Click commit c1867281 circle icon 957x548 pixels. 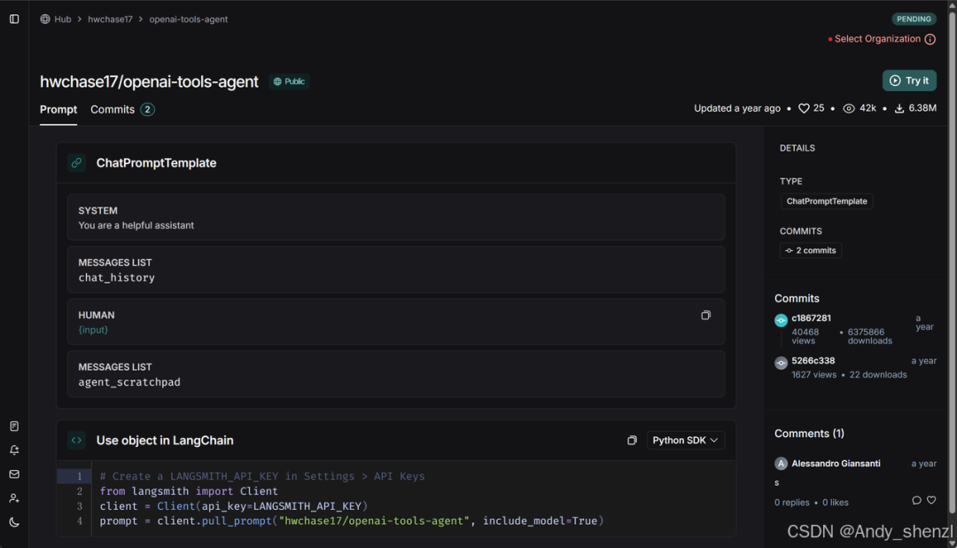[x=781, y=320]
